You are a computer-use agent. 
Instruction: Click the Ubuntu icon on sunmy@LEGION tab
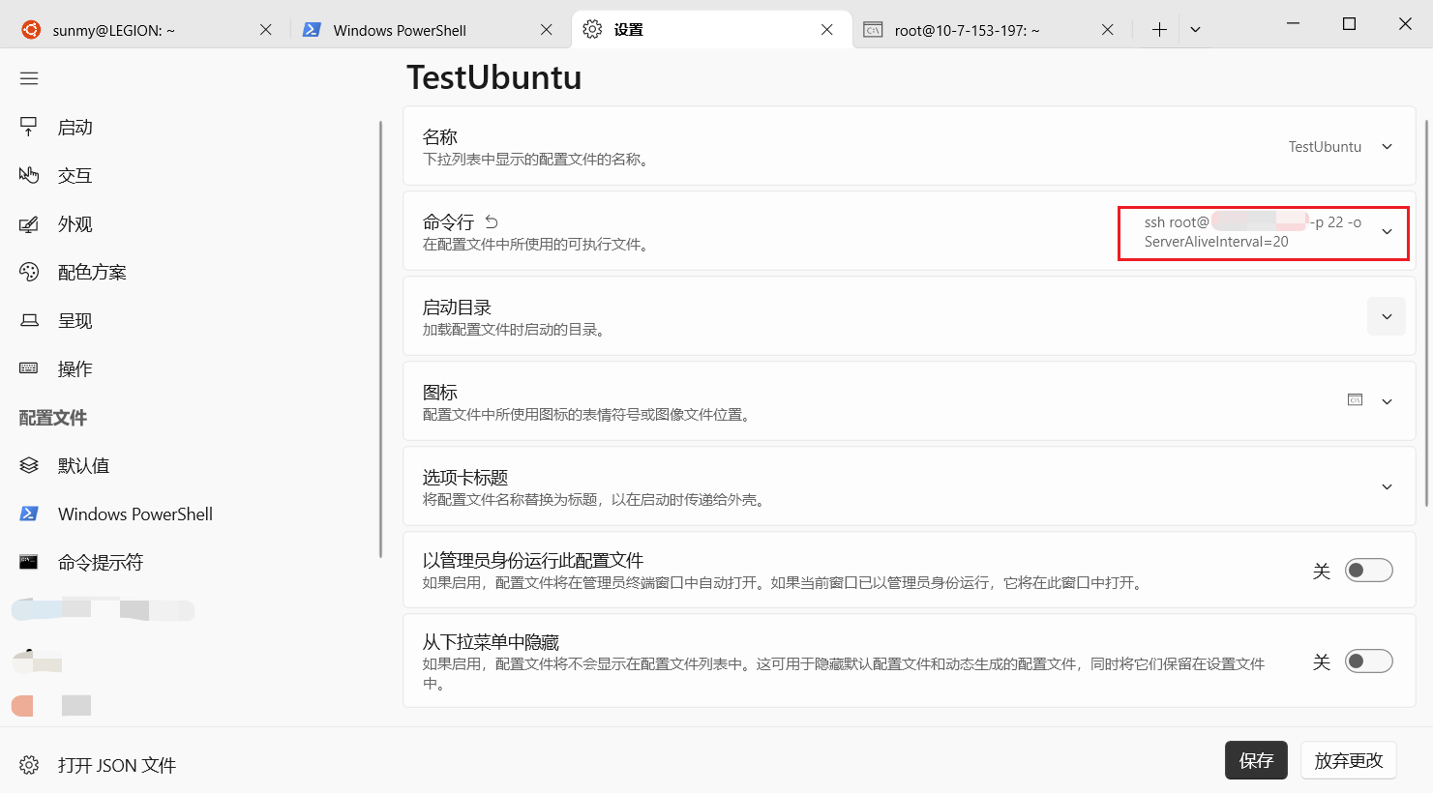32,30
